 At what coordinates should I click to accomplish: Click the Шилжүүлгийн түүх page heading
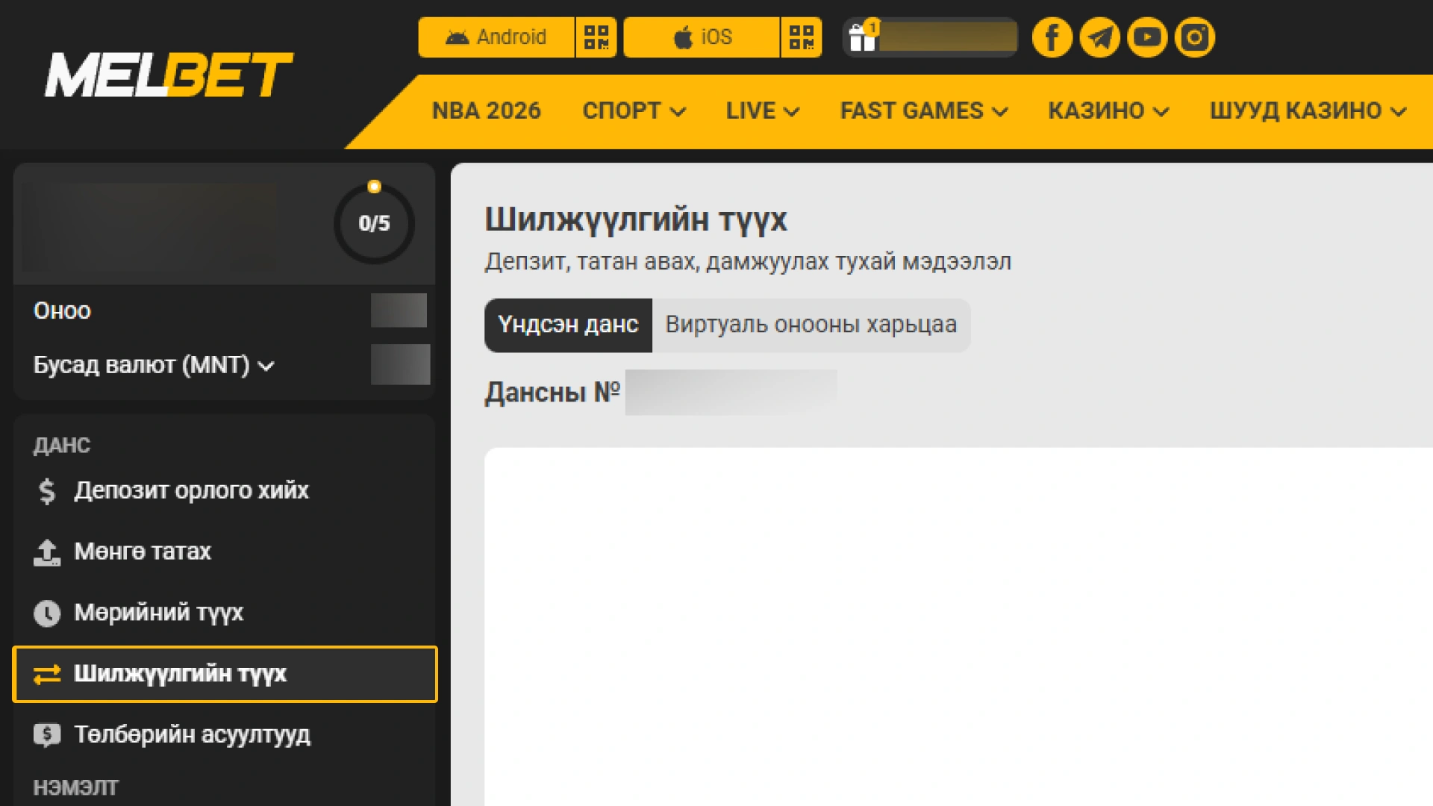point(636,220)
